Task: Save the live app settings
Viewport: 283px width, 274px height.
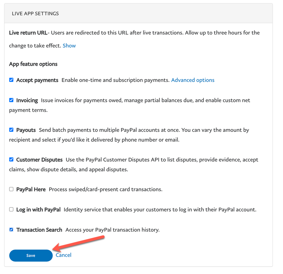Action: [31, 255]
